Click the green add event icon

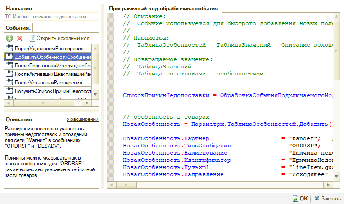pyautogui.click(x=9, y=39)
